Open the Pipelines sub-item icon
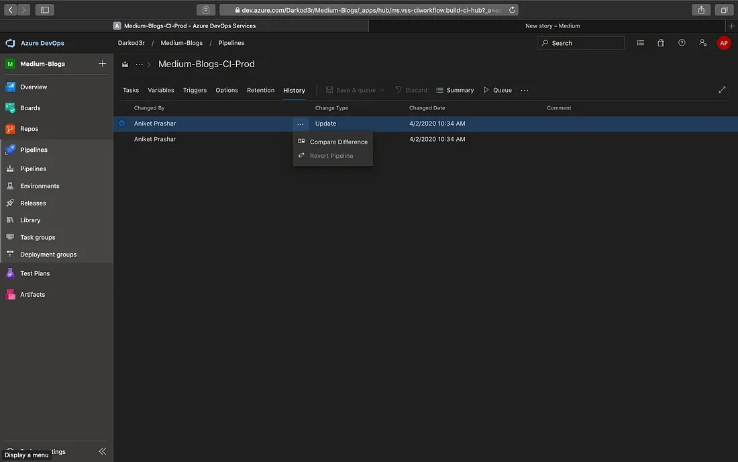The width and height of the screenshot is (738, 462). [10, 169]
